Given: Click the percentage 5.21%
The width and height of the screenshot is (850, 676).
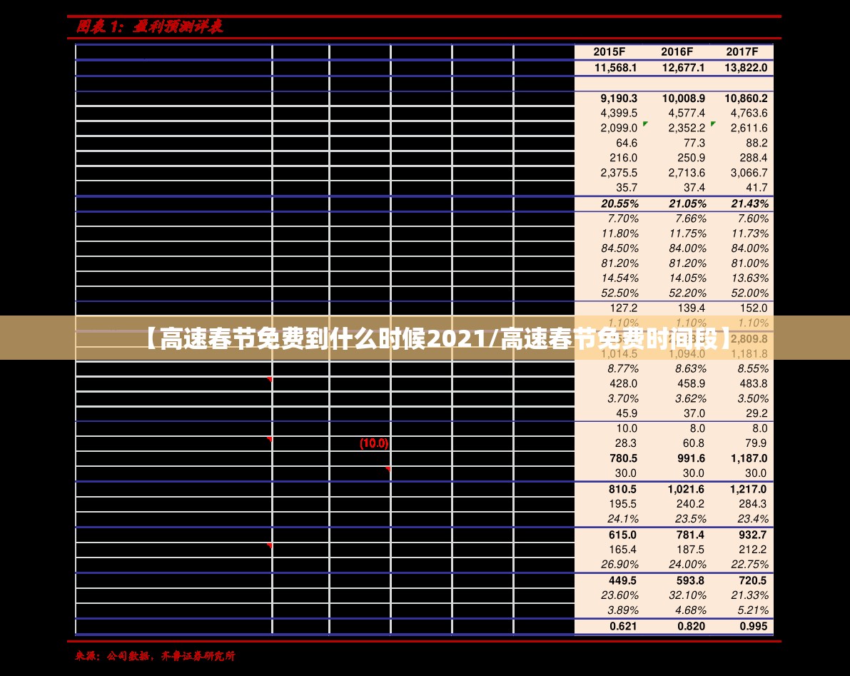Looking at the screenshot, I should tap(753, 610).
